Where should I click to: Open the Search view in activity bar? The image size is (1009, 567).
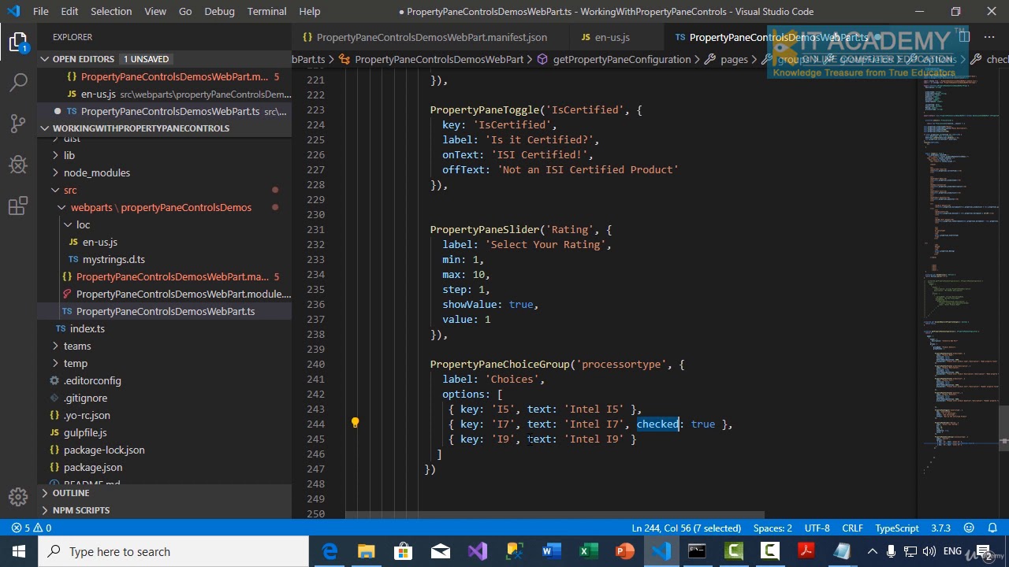click(18, 82)
